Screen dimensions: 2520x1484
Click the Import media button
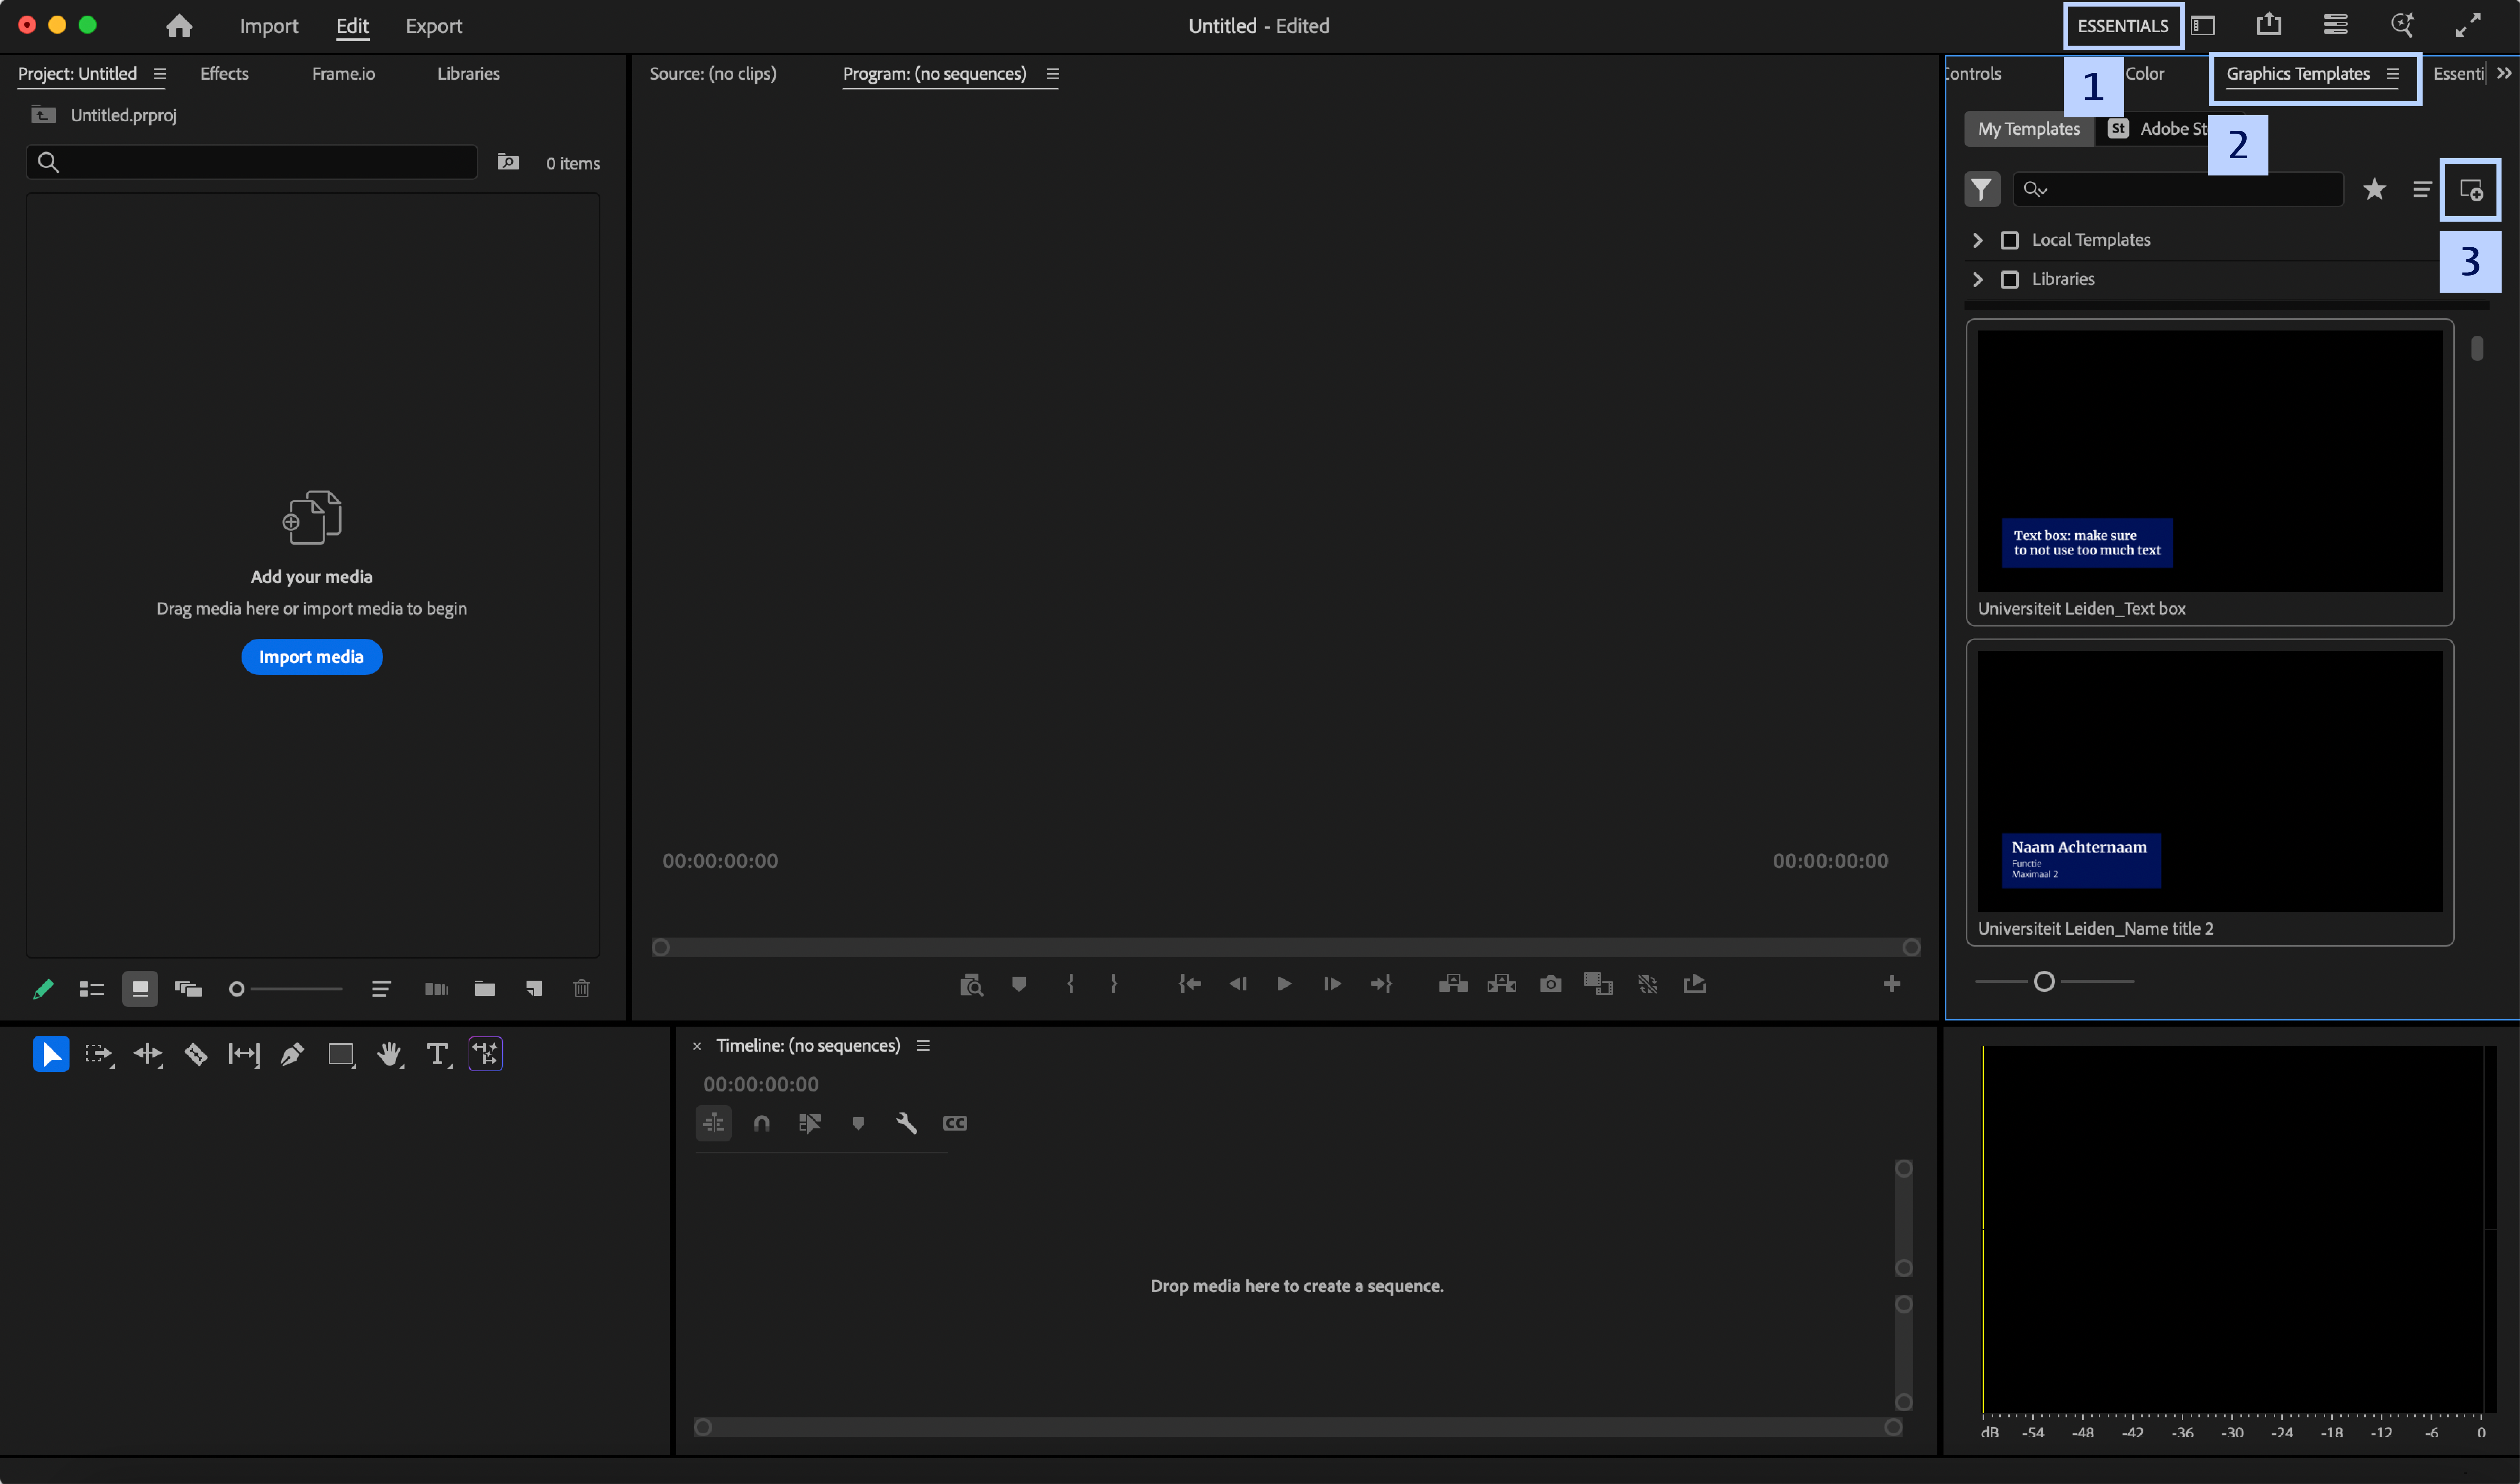click(311, 657)
